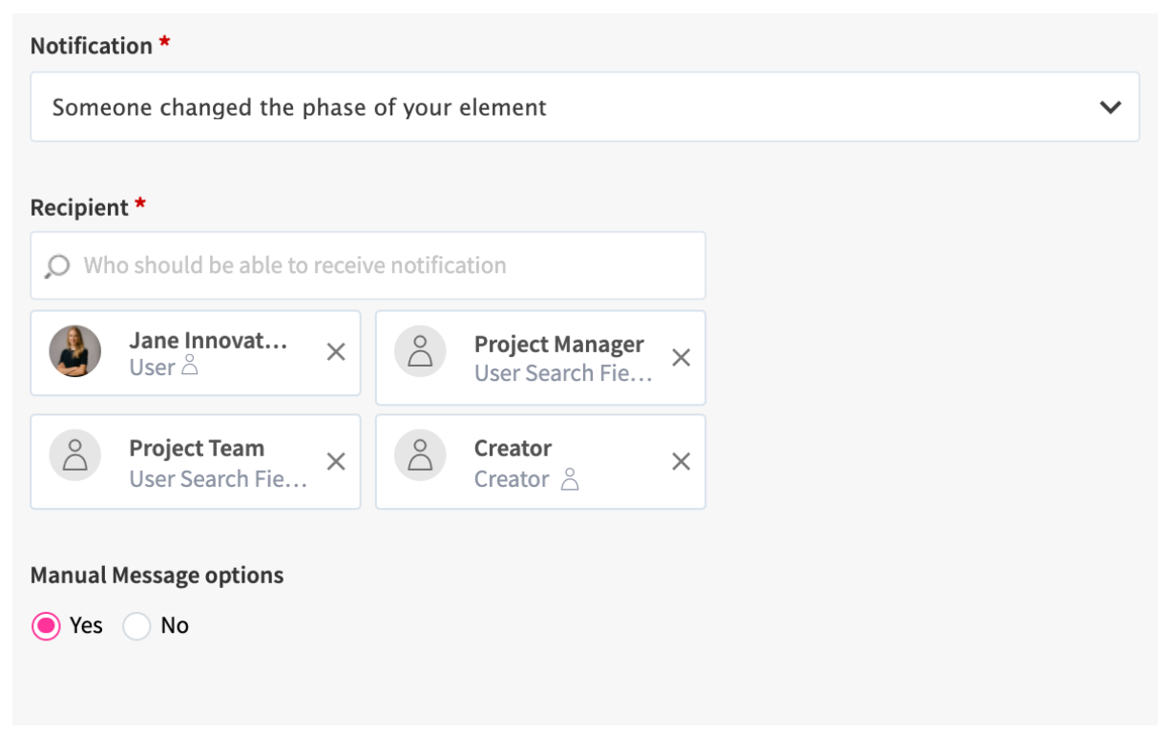This screenshot has width=1174, height=735.
Task: Click the Notification field label
Action: [x=92, y=45]
